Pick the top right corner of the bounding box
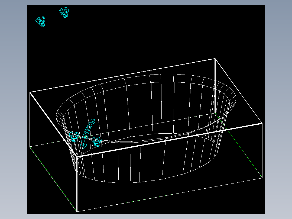This screenshot has width=292, height=219. pos(262,123)
